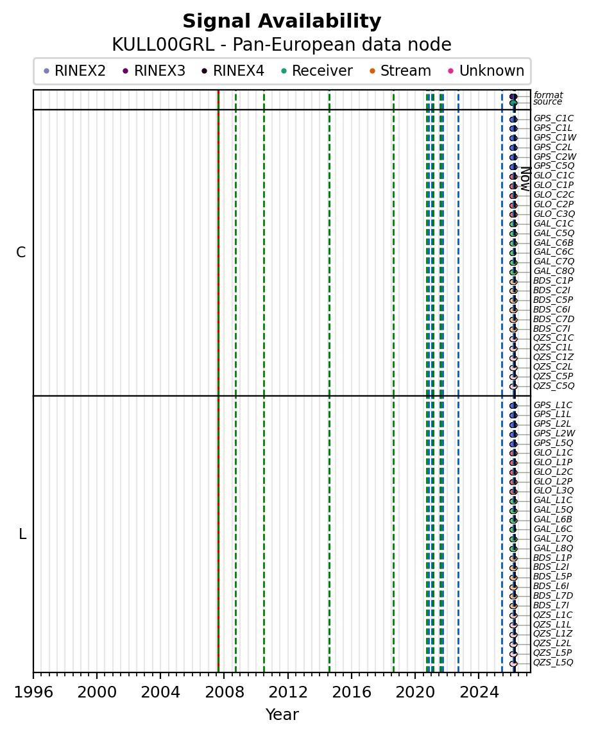The width and height of the screenshot is (589, 736).
Task: Click the Stream legend marker
Action: click(x=372, y=71)
